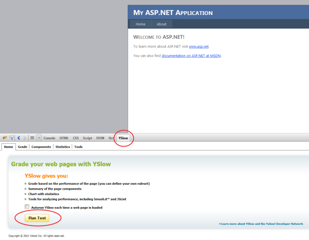Viewport: 309px width, 240px height.
Task: Switch to the Script panel
Action: point(88,138)
